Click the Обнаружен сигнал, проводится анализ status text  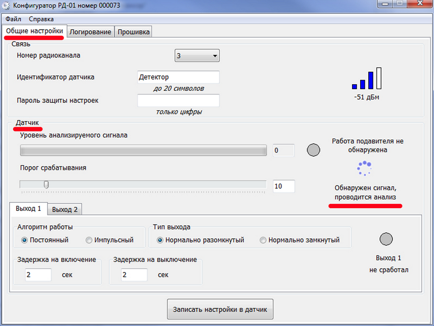click(365, 192)
